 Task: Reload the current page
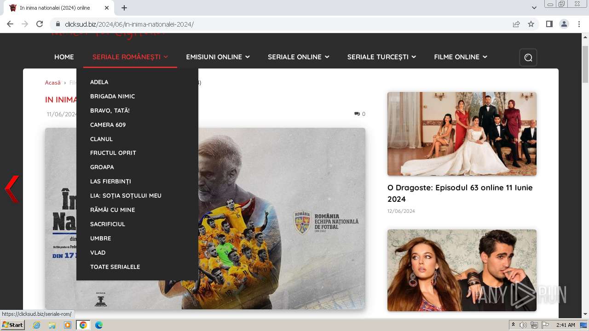40,24
